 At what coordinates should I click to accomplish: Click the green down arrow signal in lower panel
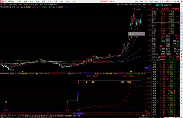click(x=6, y=102)
